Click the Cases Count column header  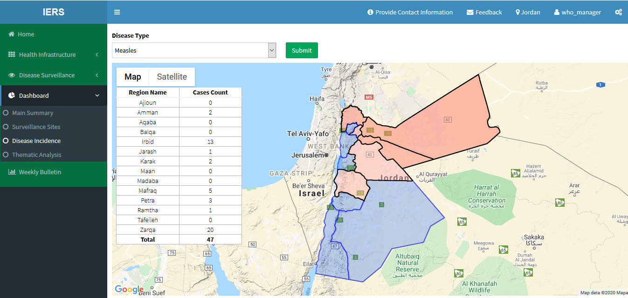[210, 92]
